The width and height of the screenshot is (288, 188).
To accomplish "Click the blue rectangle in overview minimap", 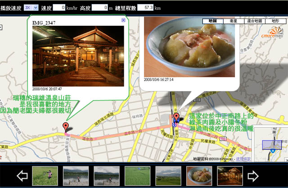I will pyautogui.click(x=272, y=145).
